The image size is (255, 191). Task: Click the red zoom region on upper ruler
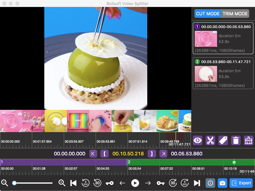click(175, 136)
